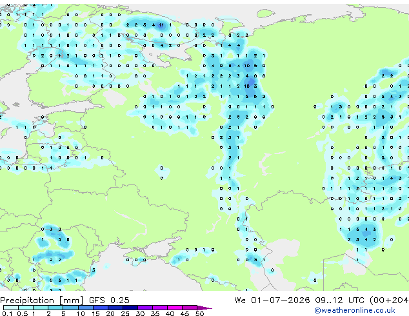
Task: Click the legend swatch between 35 and 40
Action: pos(159,308)
